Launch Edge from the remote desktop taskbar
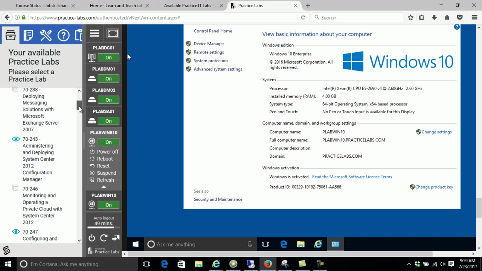 coord(284,244)
